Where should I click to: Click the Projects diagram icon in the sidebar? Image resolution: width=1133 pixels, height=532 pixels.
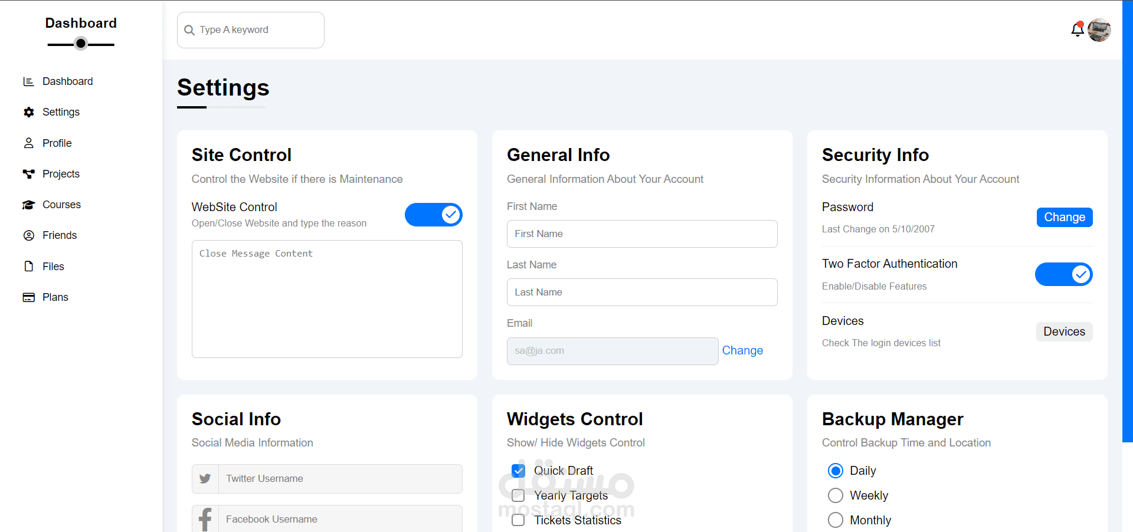coord(28,174)
